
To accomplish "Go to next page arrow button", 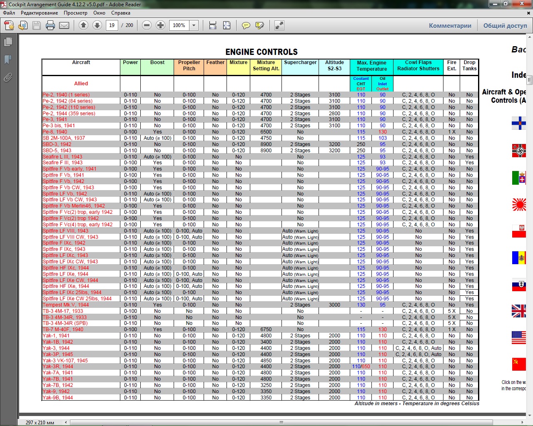I will point(97,25).
